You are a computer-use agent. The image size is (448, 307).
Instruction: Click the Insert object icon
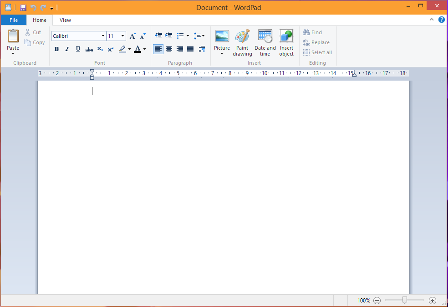click(x=286, y=42)
